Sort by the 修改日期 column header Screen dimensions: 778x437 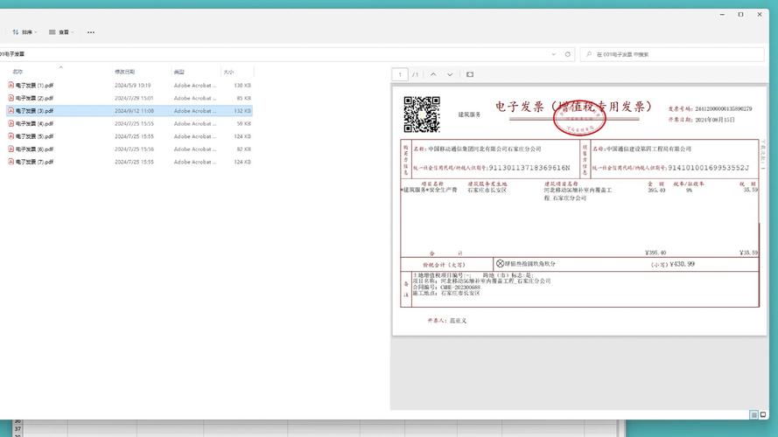click(x=124, y=72)
